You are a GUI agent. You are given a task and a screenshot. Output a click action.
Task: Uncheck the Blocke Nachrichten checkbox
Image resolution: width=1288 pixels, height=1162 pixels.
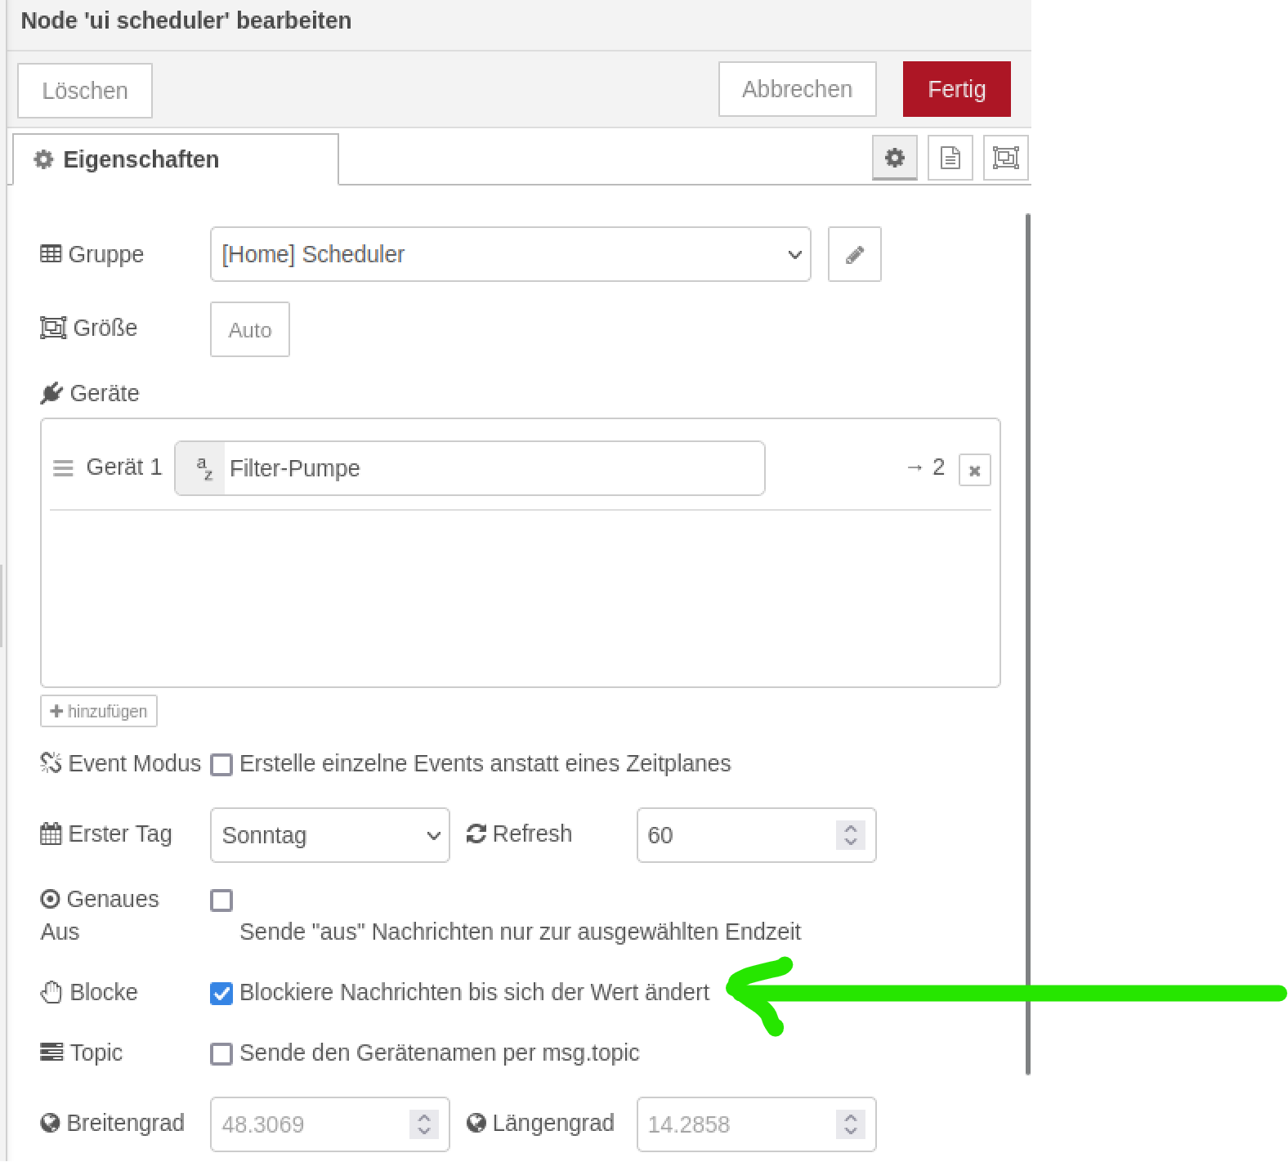pyautogui.click(x=221, y=994)
